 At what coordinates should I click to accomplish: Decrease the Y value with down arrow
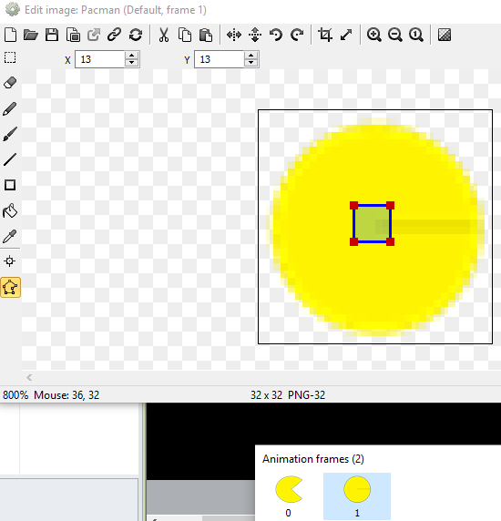[251, 63]
